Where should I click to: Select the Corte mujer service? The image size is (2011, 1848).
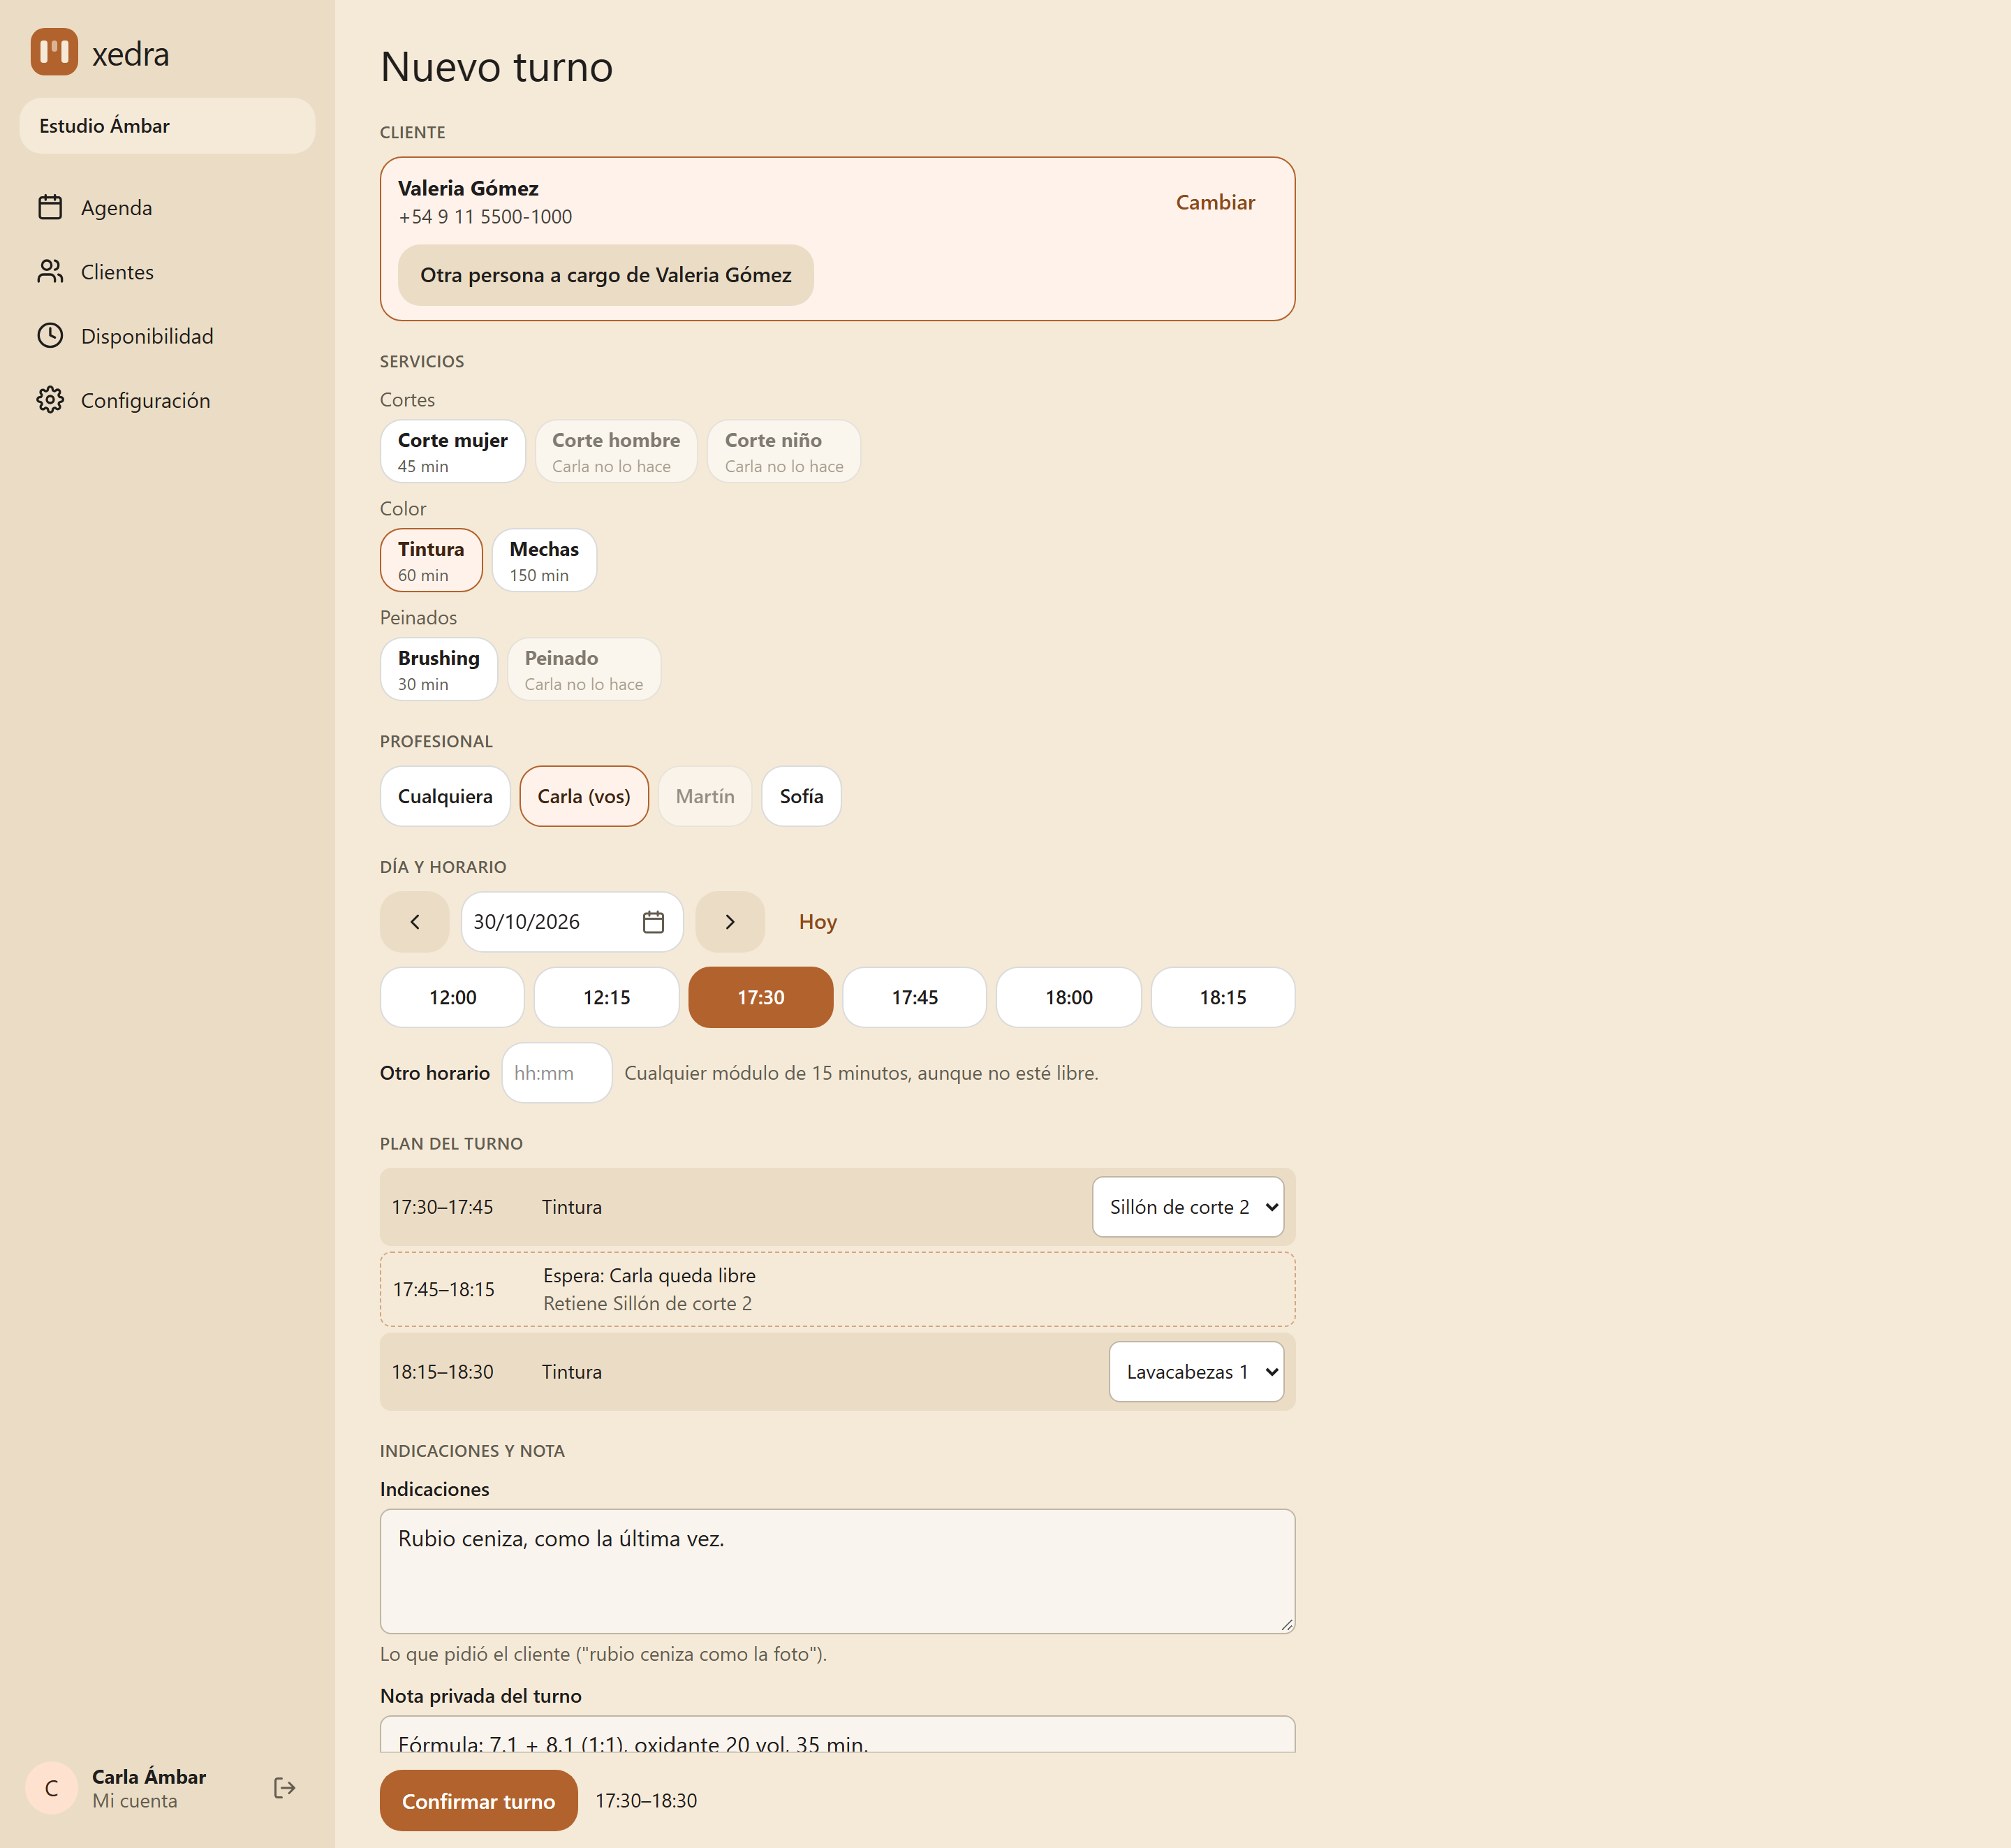click(x=453, y=451)
